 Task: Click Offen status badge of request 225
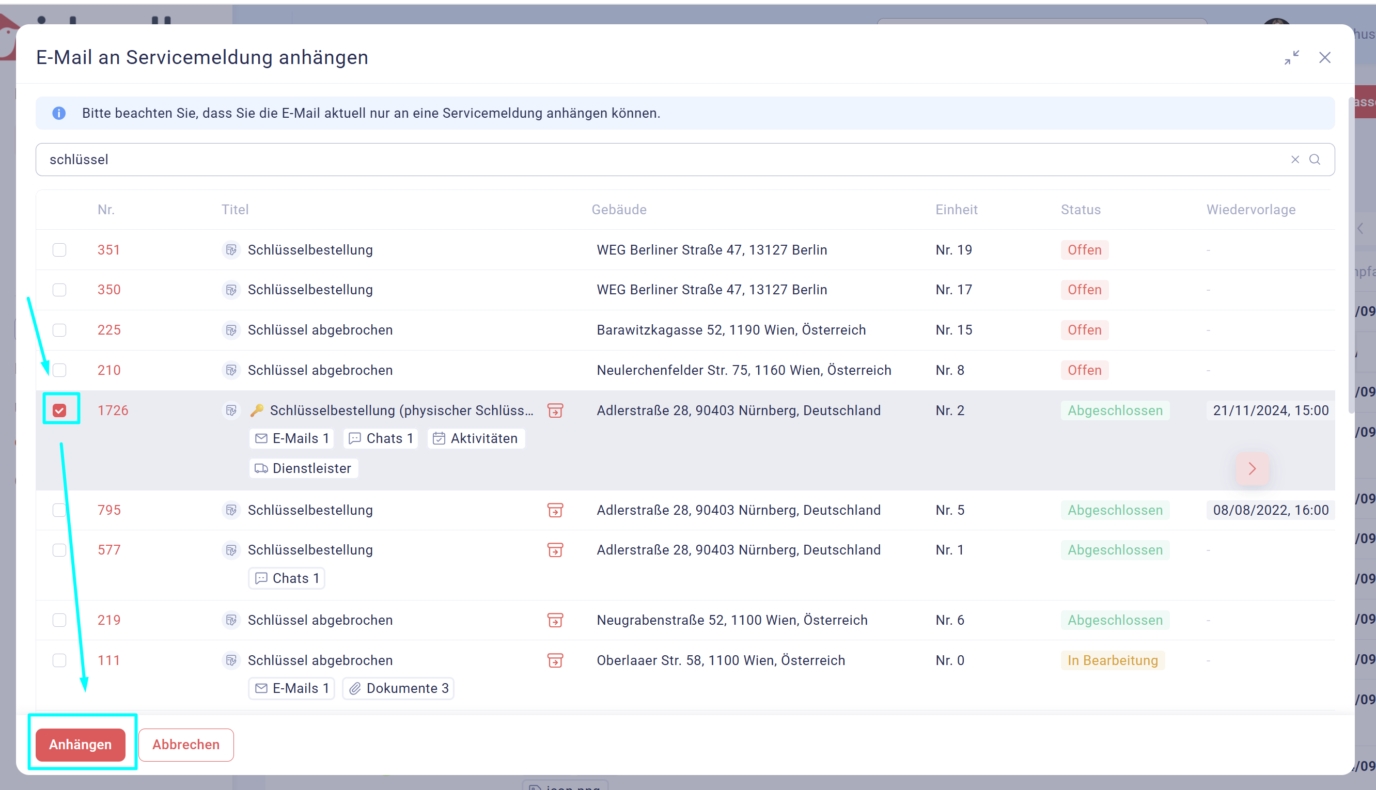[1085, 330]
